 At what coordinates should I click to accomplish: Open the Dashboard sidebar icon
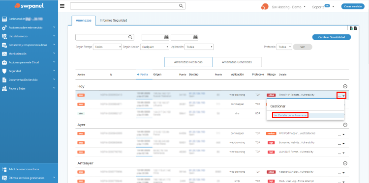tap(4, 19)
